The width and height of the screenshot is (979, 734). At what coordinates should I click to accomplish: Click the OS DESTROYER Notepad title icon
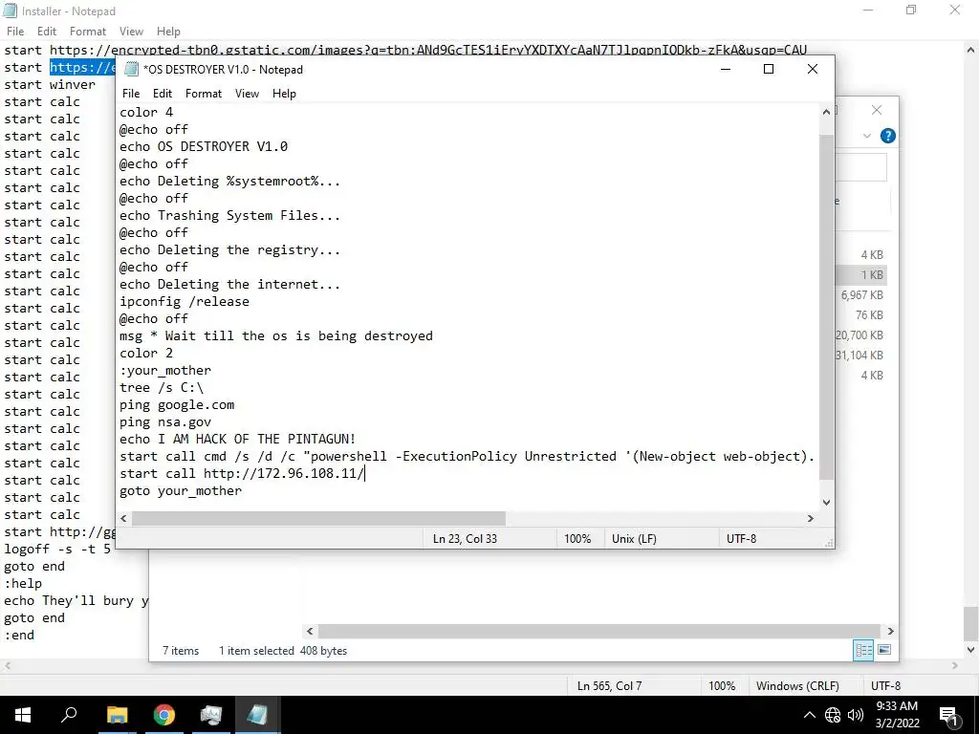[x=131, y=69]
